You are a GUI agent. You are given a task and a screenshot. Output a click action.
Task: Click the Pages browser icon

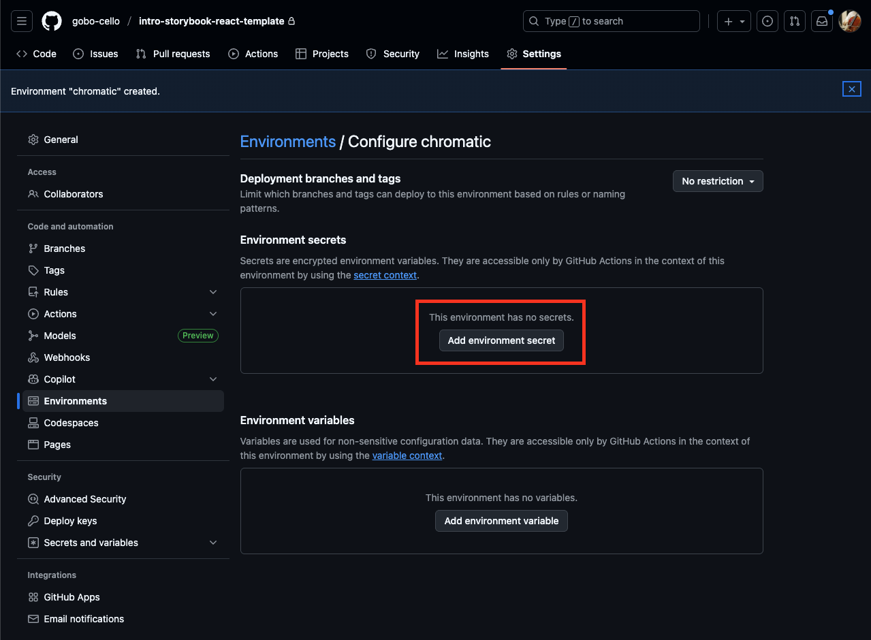33,445
